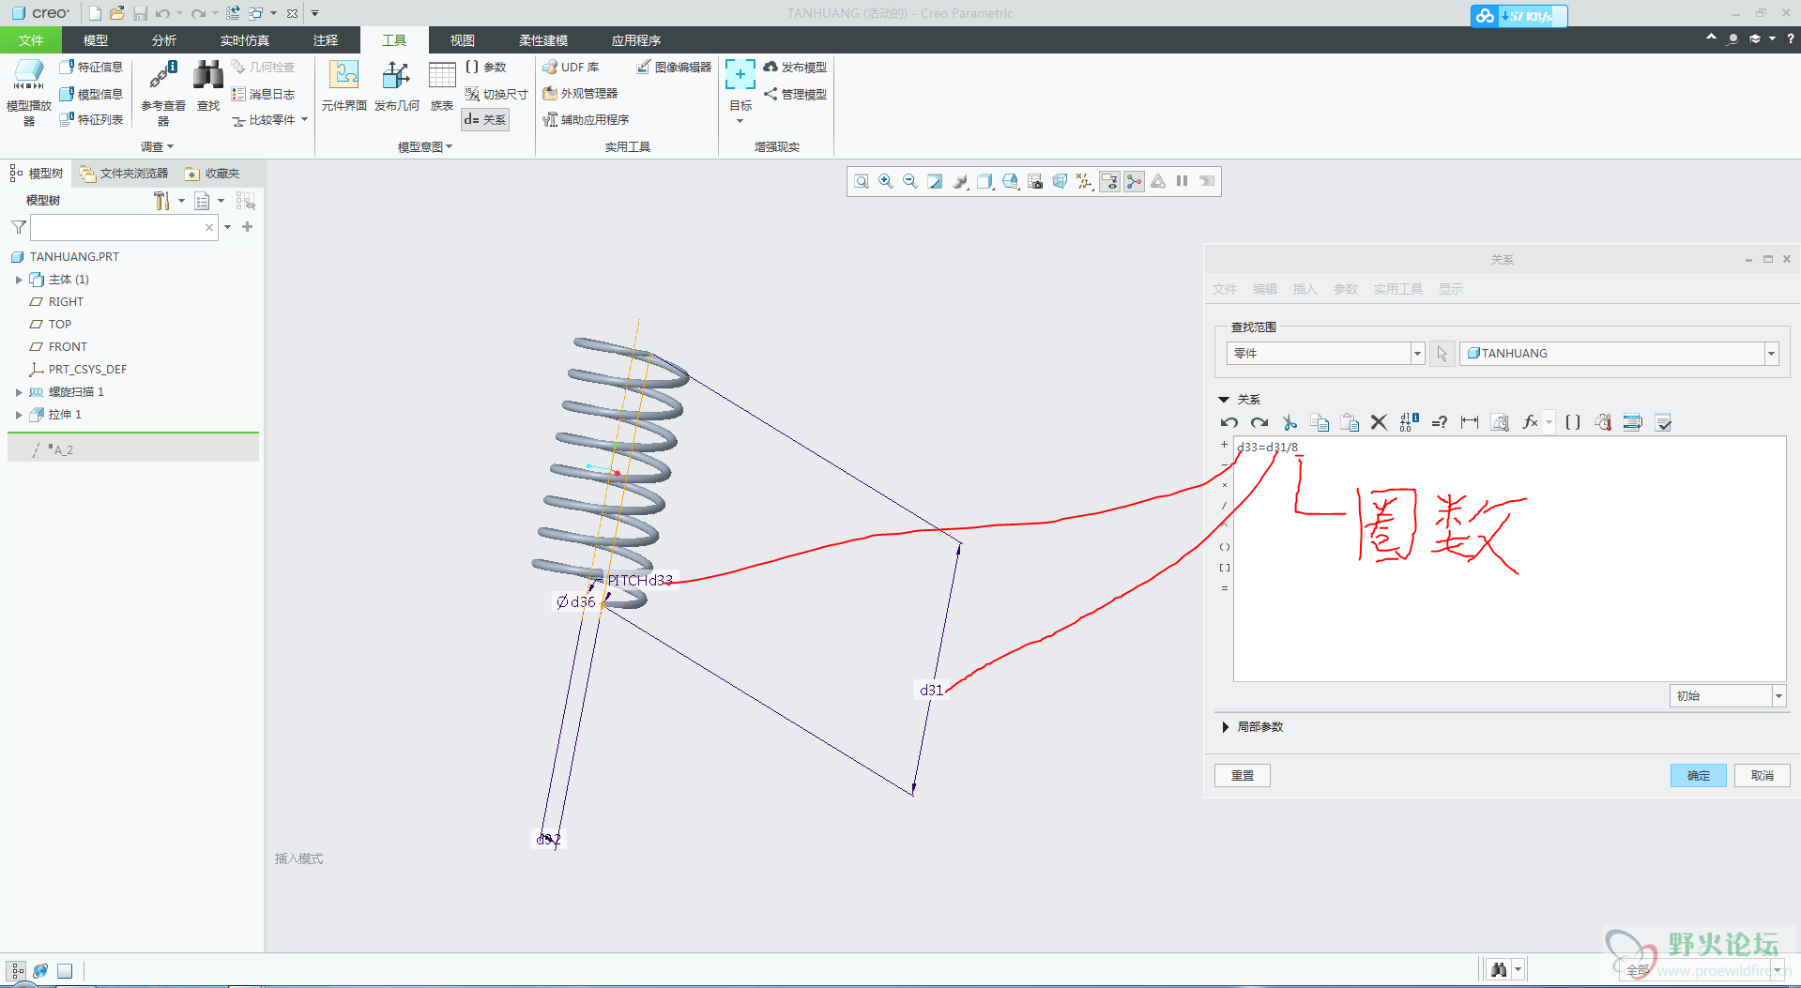Click the sort relations icon
1801x988 pixels.
[x=1633, y=422]
